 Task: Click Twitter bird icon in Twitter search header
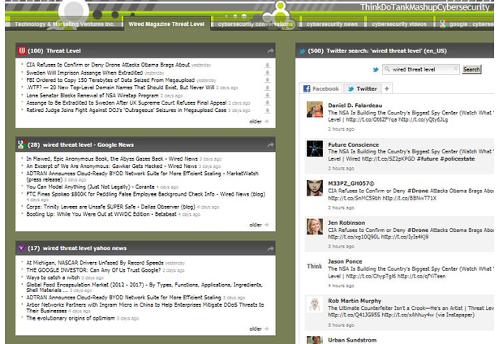coord(302,51)
